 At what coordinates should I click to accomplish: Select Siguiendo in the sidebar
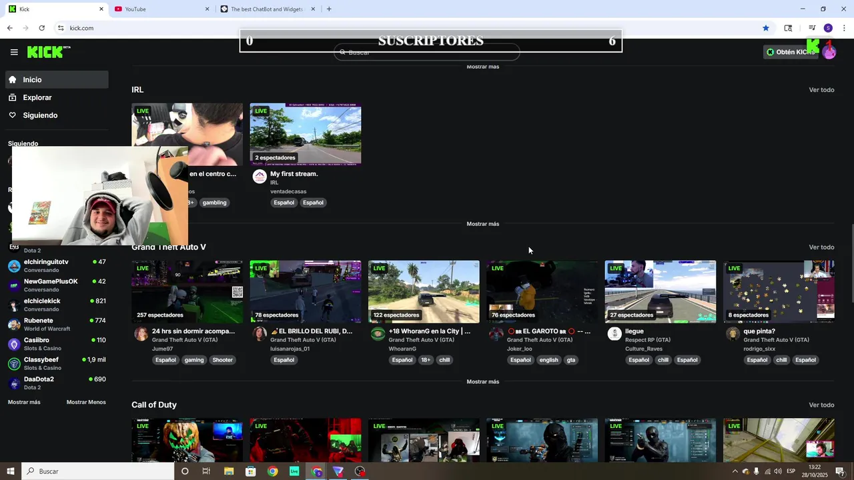57,115
